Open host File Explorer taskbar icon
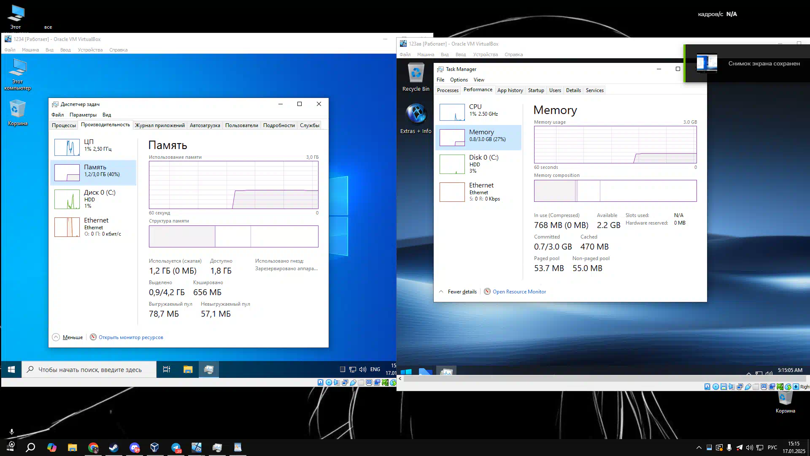810x456 pixels. click(73, 448)
